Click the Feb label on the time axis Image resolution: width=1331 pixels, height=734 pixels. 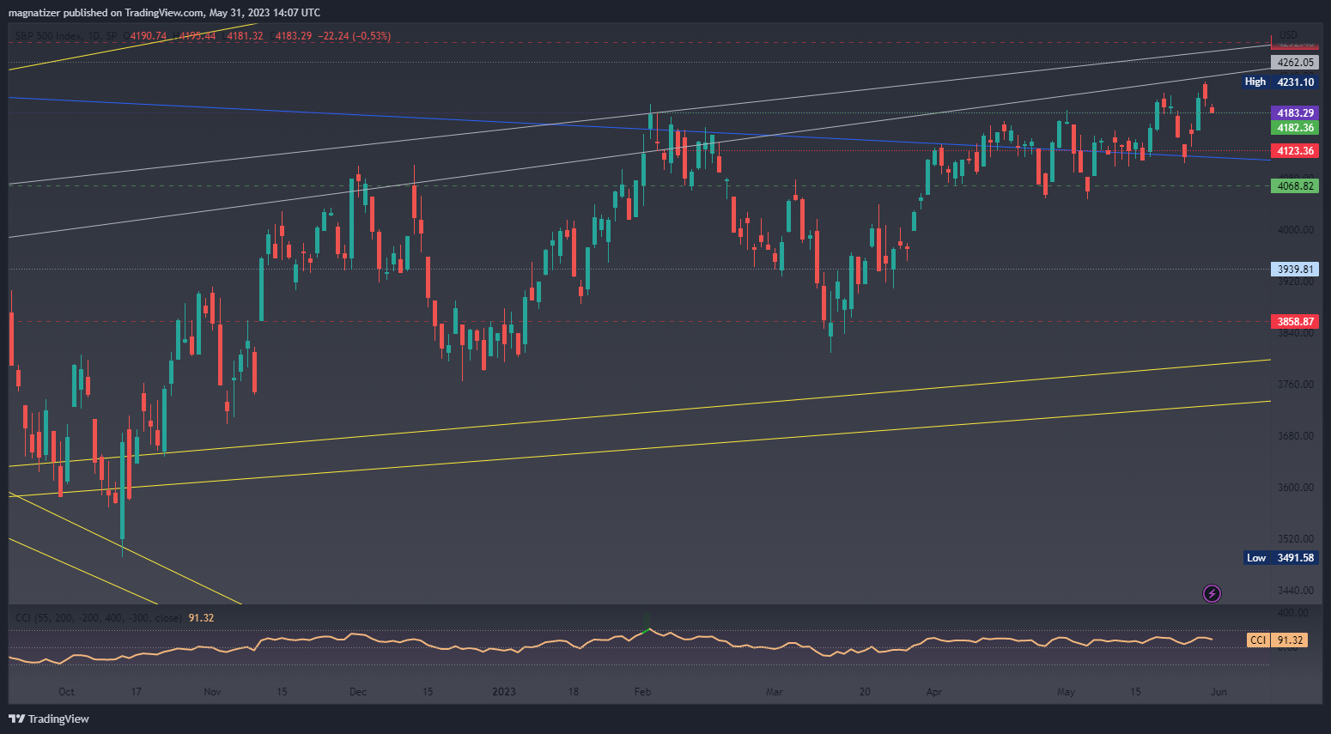click(642, 692)
